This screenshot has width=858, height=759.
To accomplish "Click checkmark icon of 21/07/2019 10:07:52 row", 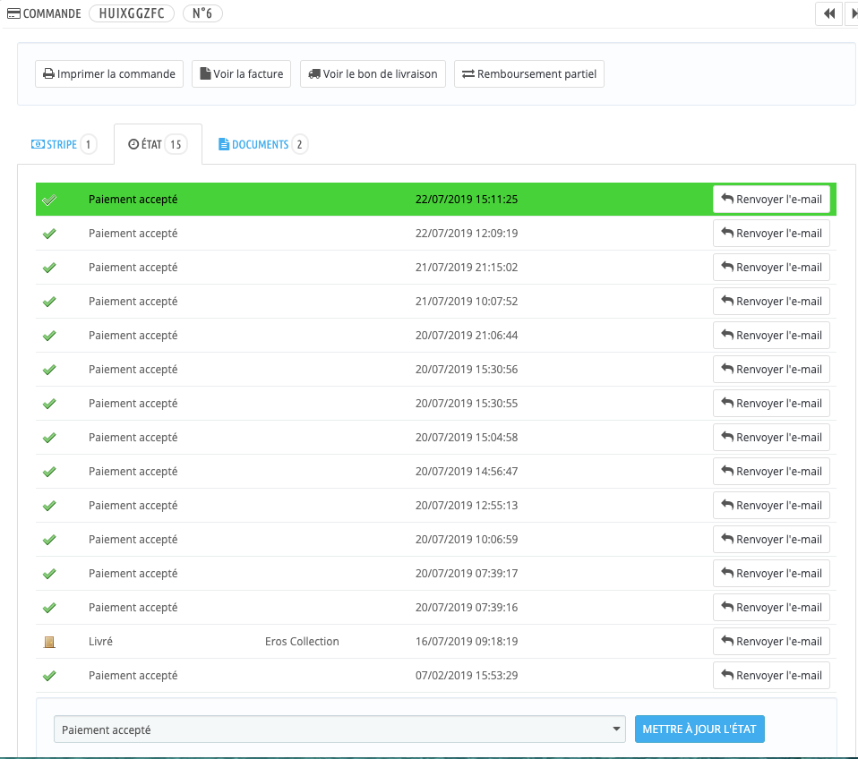I will click(x=49, y=302).
